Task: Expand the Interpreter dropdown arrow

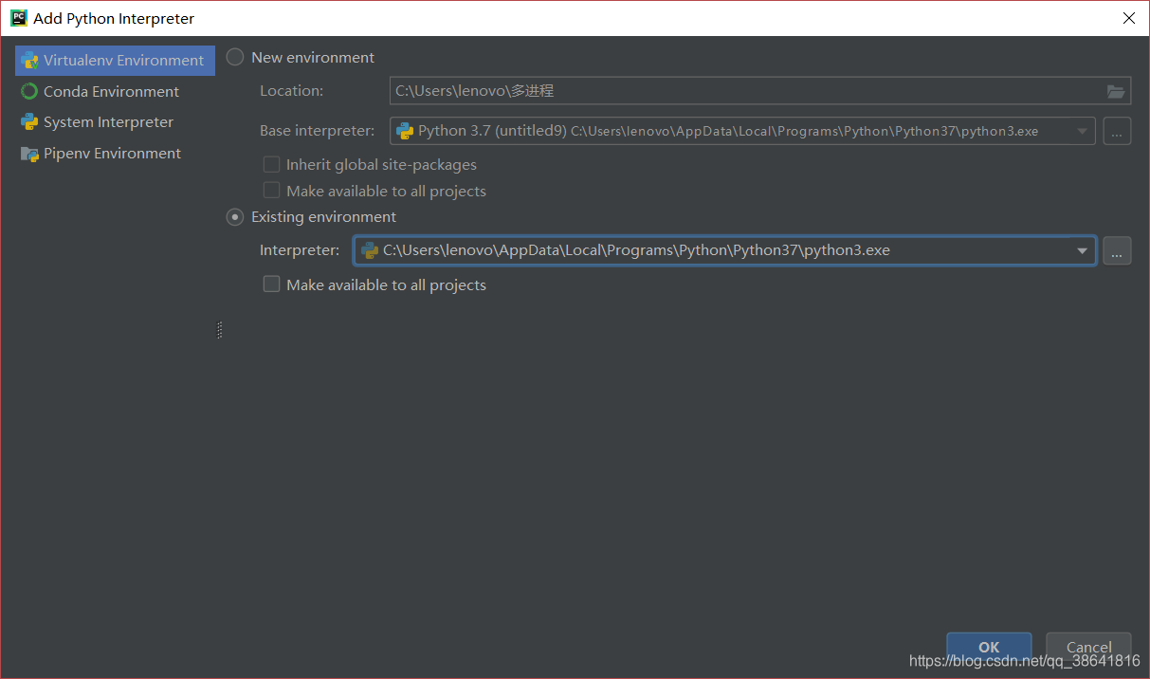Action: pos(1082,251)
